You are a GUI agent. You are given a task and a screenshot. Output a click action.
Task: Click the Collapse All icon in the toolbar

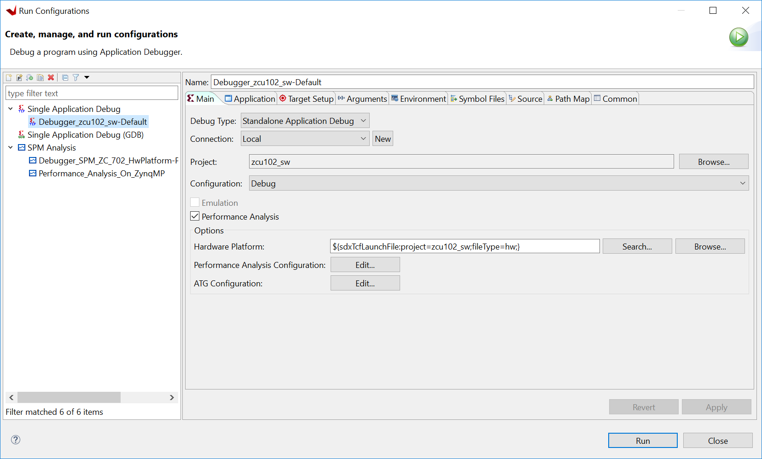click(65, 78)
